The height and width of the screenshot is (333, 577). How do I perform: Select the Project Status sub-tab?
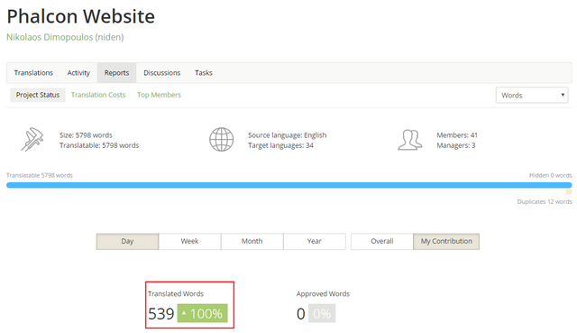click(38, 95)
